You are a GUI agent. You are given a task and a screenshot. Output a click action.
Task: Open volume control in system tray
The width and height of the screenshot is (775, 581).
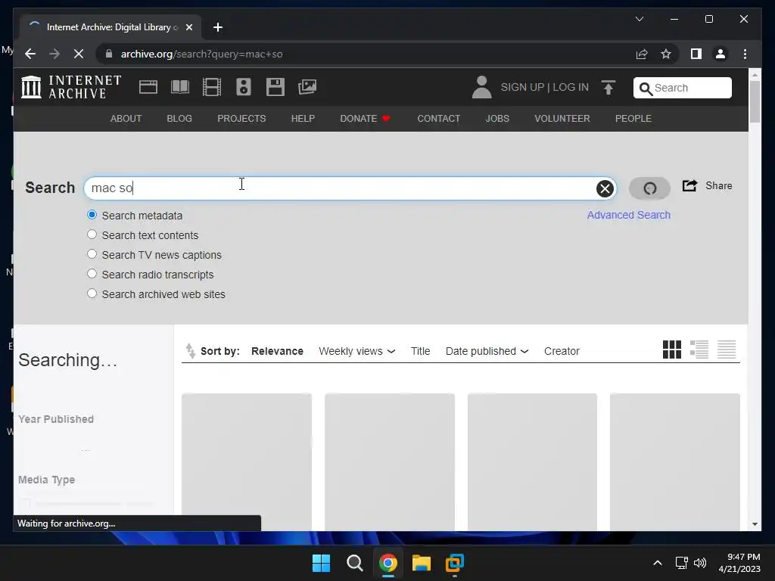coord(700,563)
